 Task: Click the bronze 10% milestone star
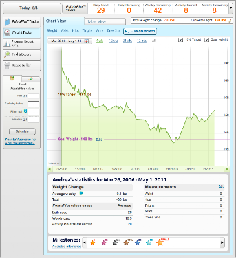[x=127, y=242]
